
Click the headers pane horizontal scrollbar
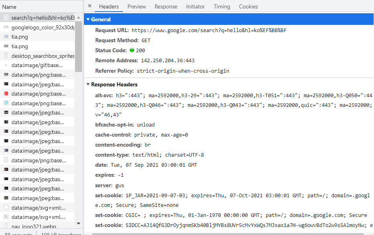228,234
